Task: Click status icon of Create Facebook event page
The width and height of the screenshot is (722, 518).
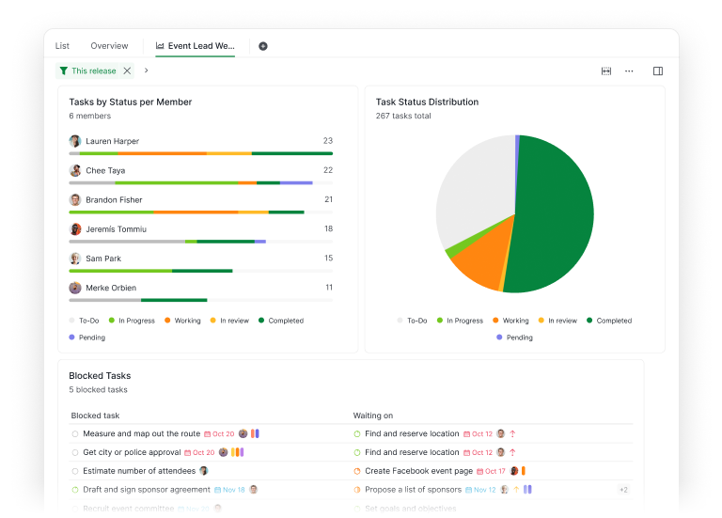Action: click(357, 471)
